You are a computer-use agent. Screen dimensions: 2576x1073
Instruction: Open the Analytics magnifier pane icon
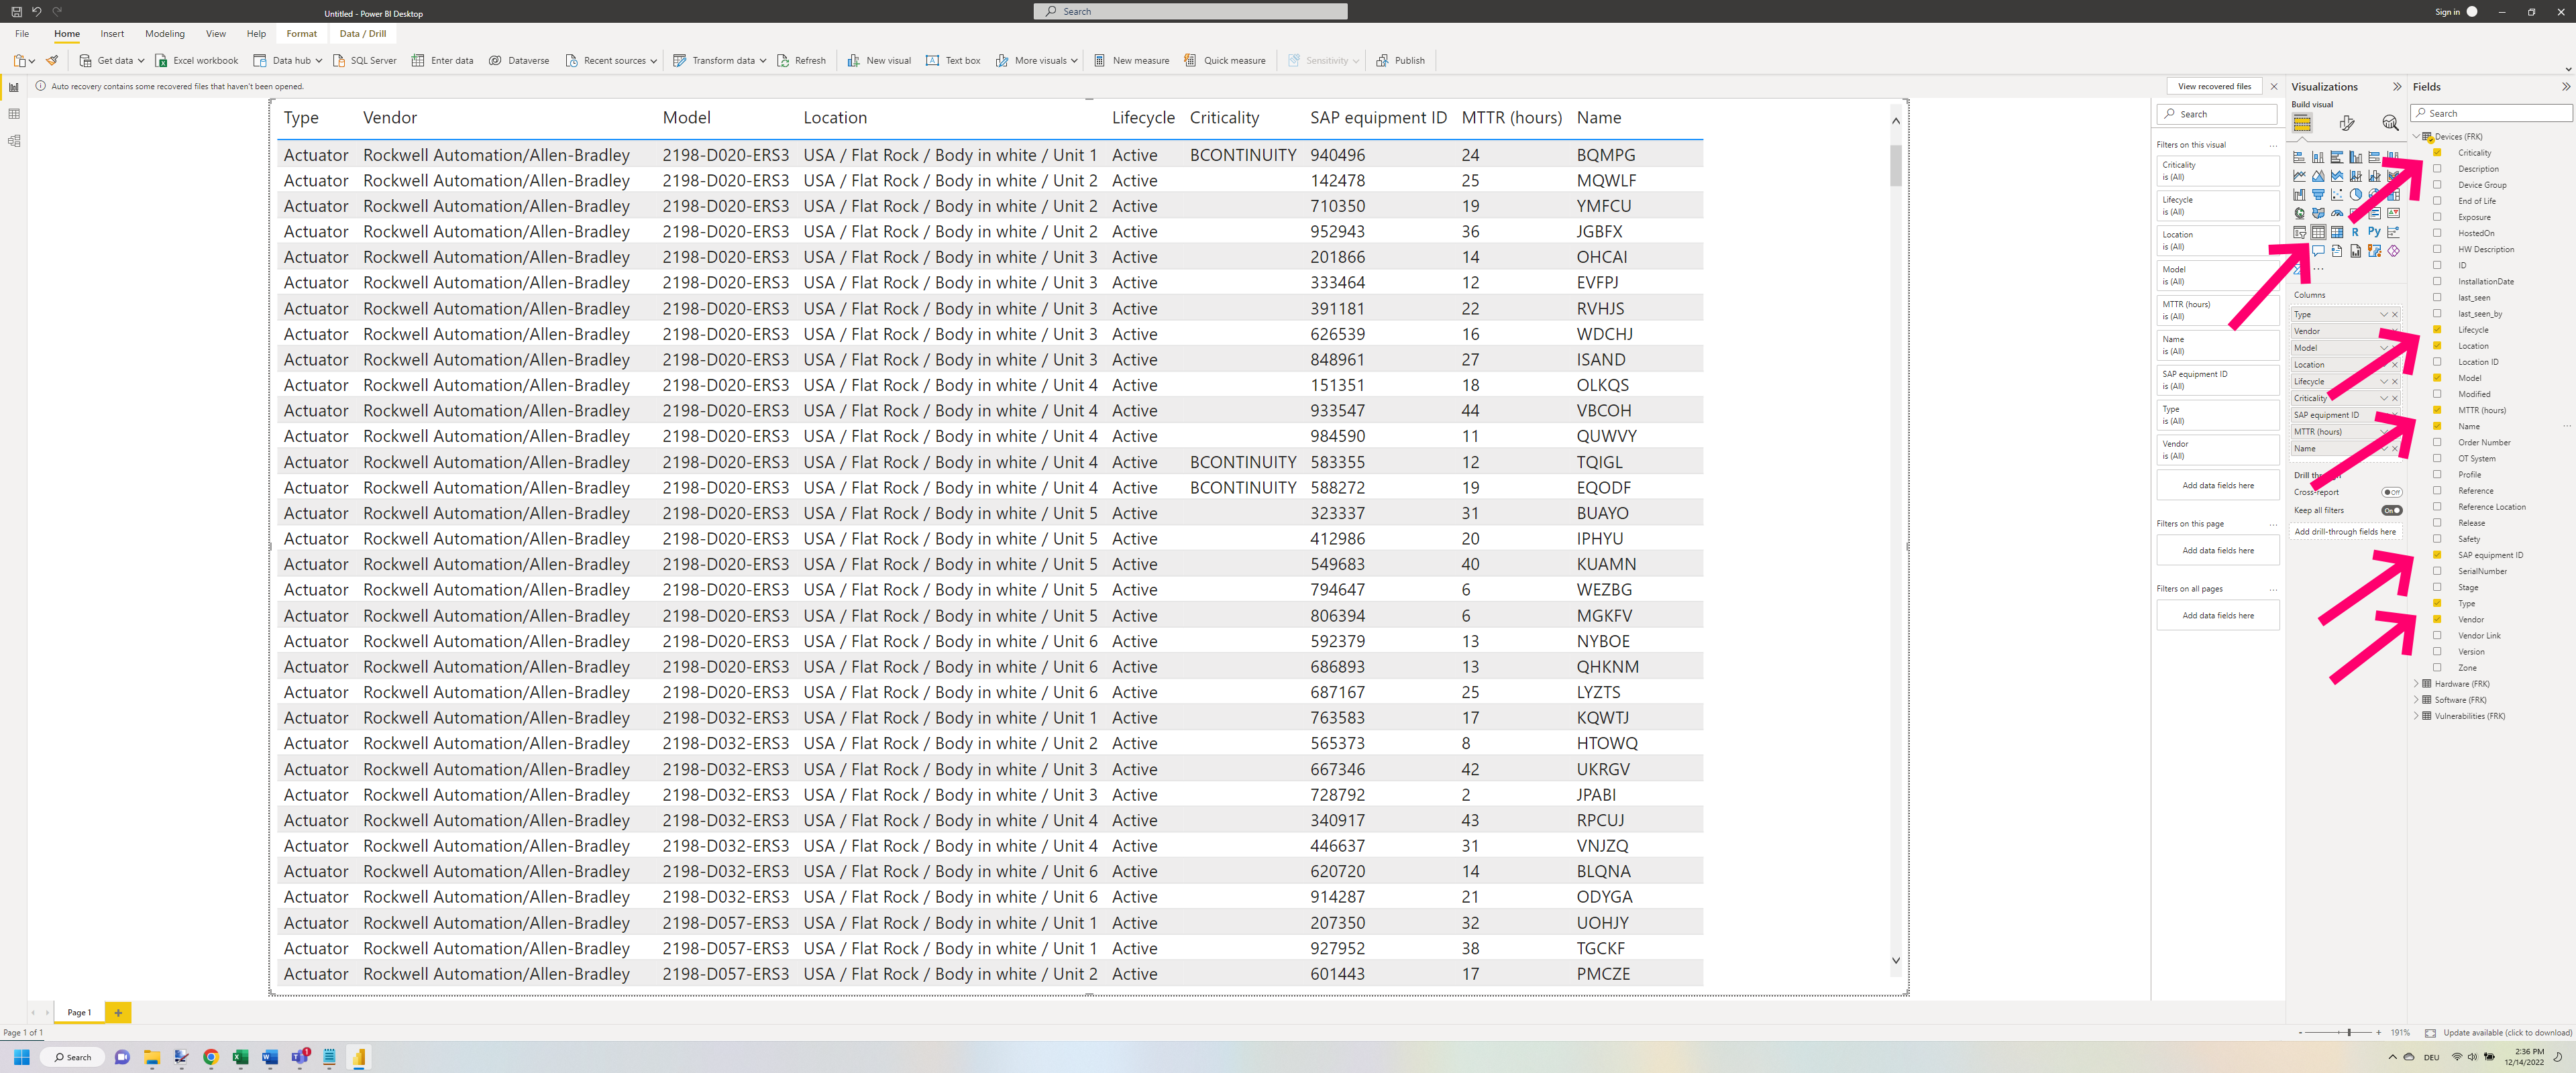tap(2390, 123)
